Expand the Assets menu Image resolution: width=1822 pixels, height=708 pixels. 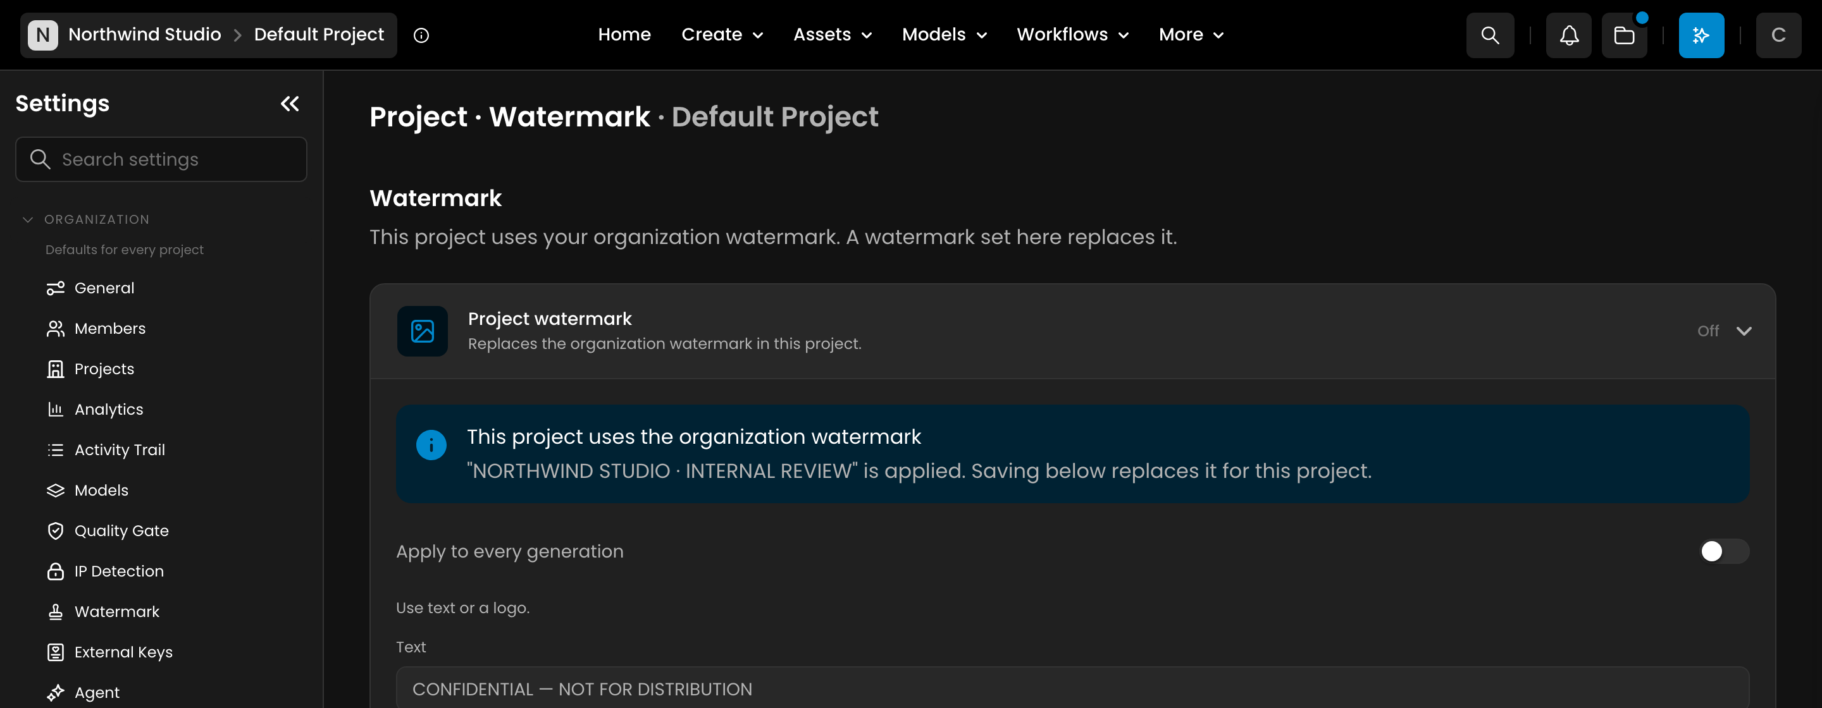833,35
